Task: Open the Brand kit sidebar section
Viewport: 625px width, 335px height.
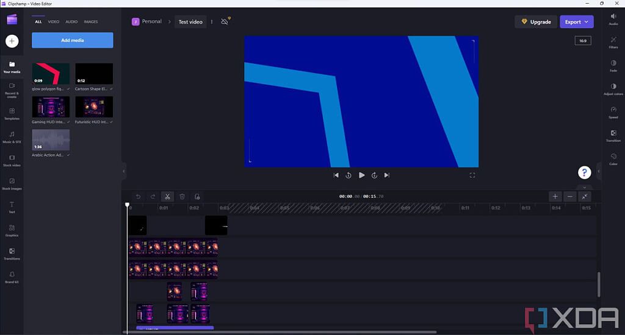Action: (x=12, y=276)
